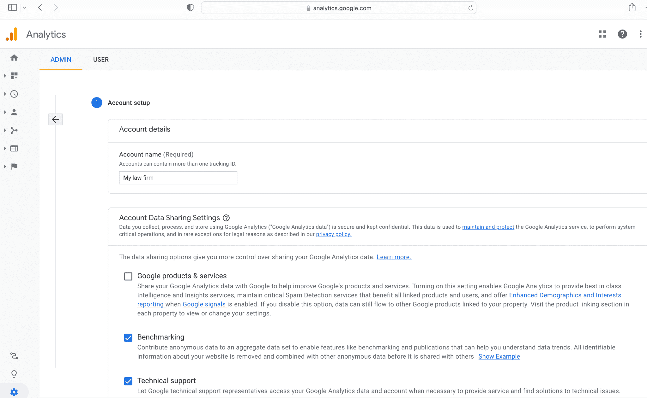
Task: Open the Behavior window icon
Action: coord(14,148)
